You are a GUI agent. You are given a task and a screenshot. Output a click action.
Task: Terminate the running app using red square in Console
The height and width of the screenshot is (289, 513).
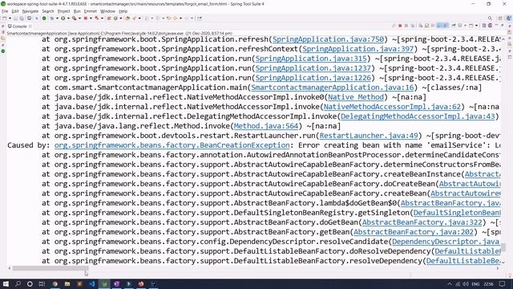point(400,26)
